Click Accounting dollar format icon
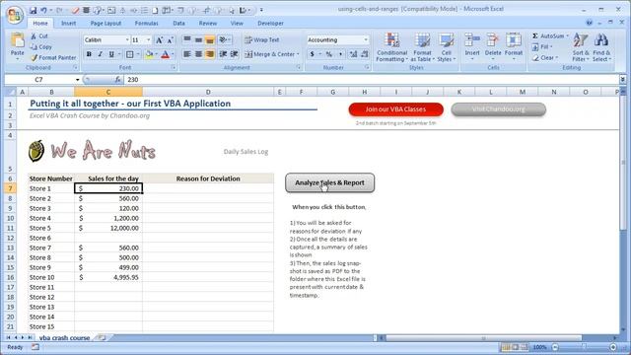The image size is (631, 355). point(313,54)
